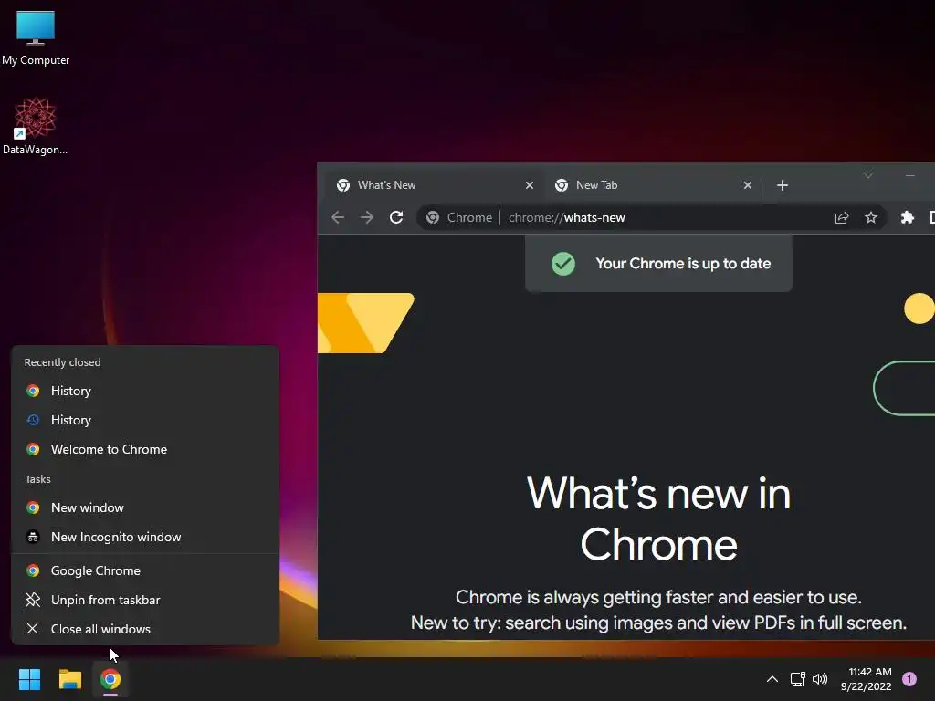Click the What's new in Chrome heading
The width and height of the screenshot is (935, 701).
click(x=658, y=519)
